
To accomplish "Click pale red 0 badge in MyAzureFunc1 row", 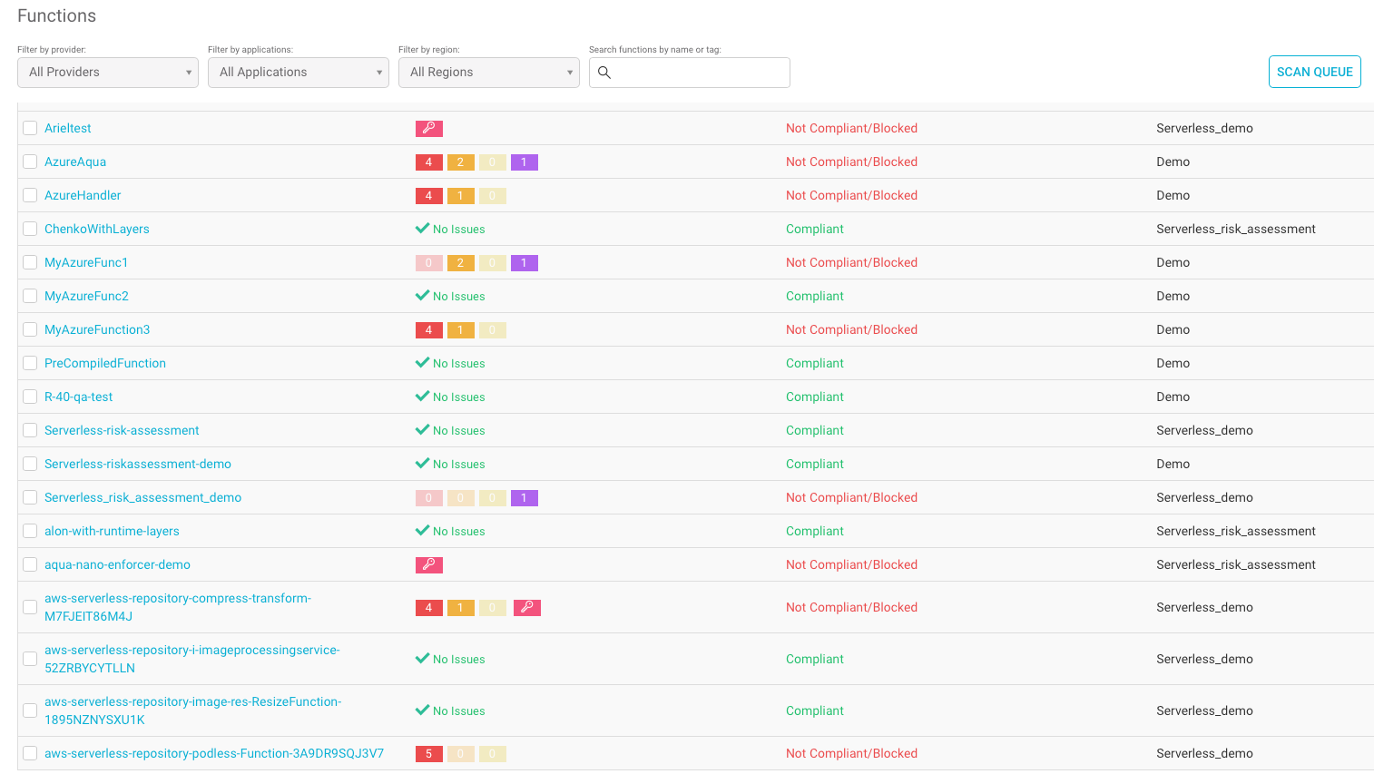I will coord(429,263).
